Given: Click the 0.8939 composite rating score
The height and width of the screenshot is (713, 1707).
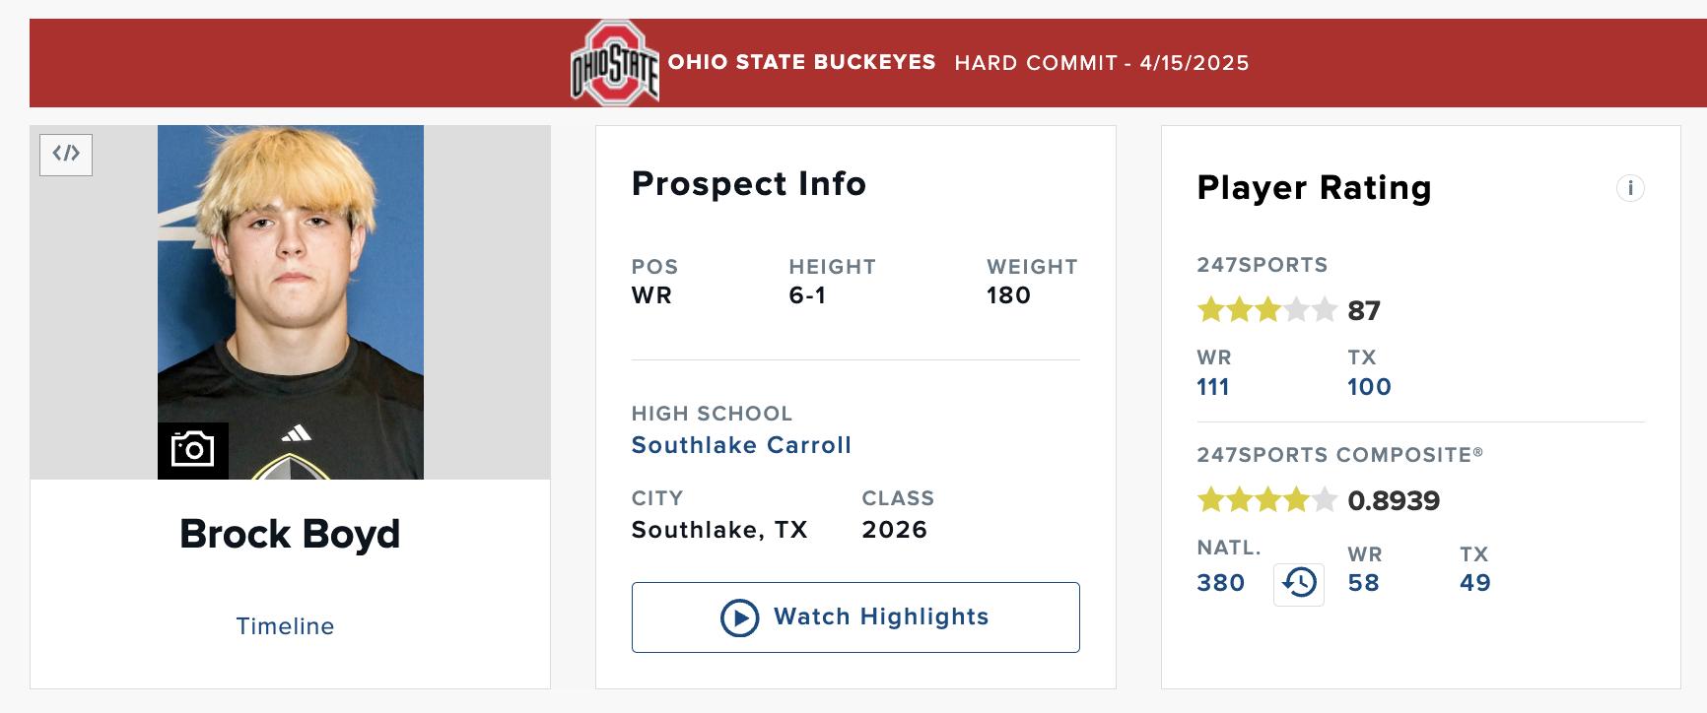Looking at the screenshot, I should pos(1393,500).
